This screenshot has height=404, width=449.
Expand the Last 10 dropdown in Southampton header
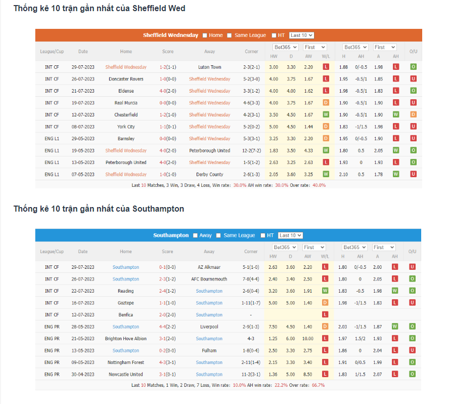point(290,235)
